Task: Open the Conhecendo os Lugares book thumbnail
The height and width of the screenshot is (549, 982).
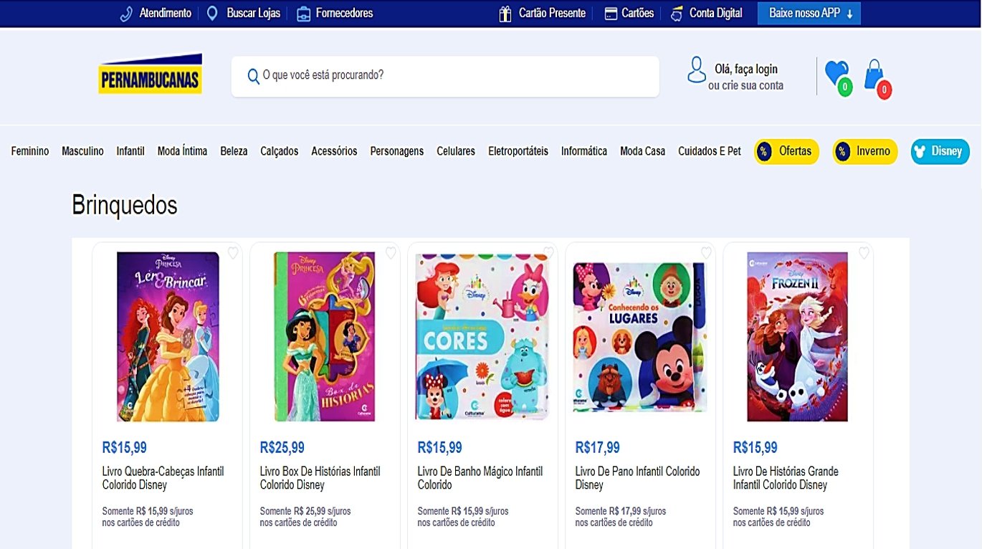Action: coord(640,338)
